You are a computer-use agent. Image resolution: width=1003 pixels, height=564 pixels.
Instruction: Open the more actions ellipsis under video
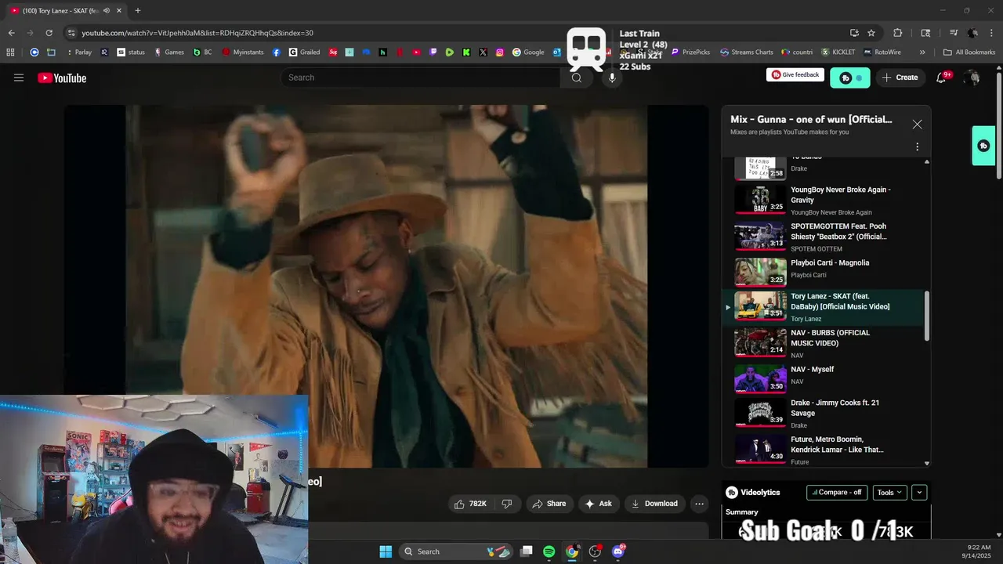tap(699, 504)
